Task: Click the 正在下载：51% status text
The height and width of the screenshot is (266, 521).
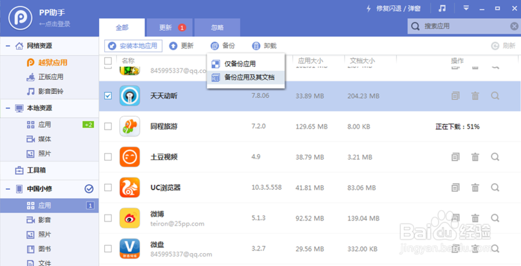Action: [457, 127]
